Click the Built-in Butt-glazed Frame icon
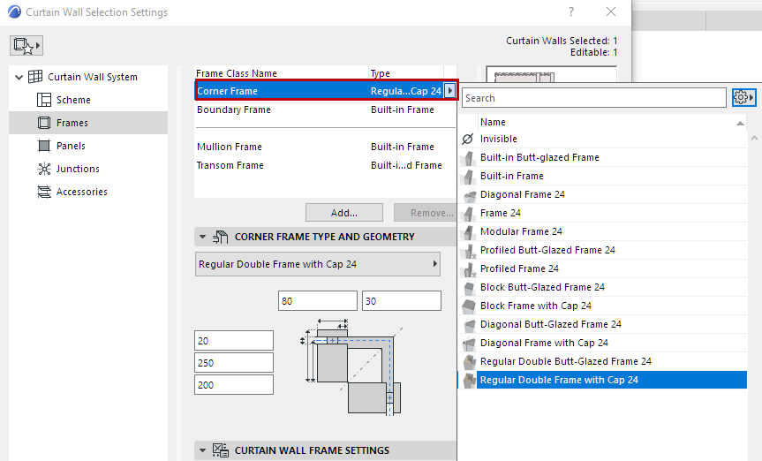Viewport: 762px width, 461px height. (469, 157)
